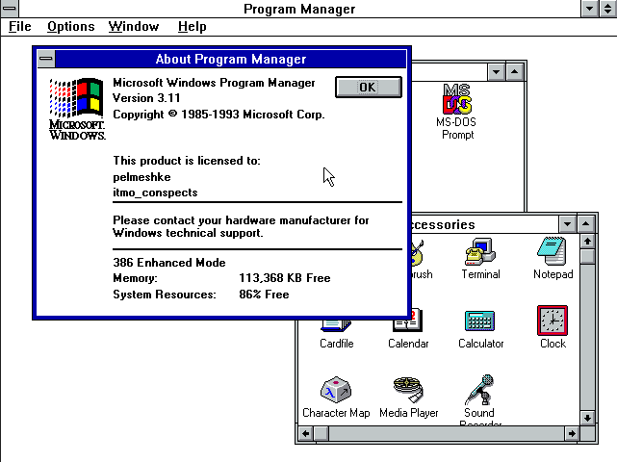Click the 'Memory:' label
Image resolution: width=617 pixels, height=462 pixels.
point(135,278)
